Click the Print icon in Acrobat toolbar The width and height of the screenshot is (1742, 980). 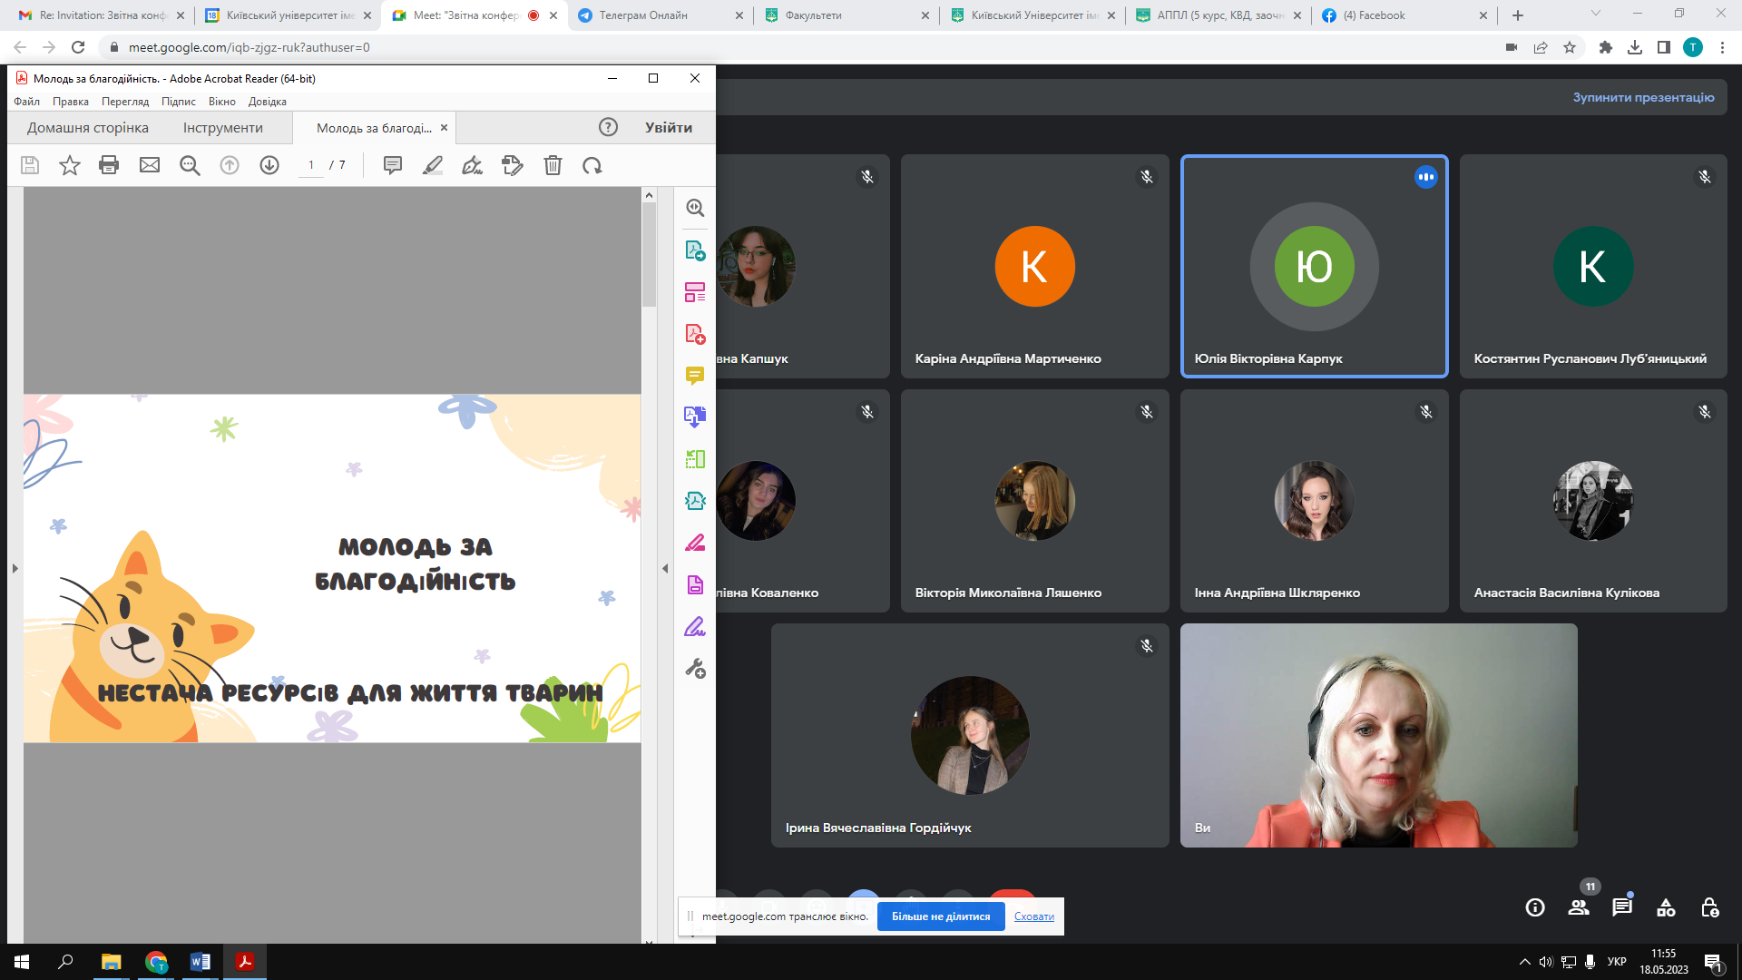click(109, 165)
